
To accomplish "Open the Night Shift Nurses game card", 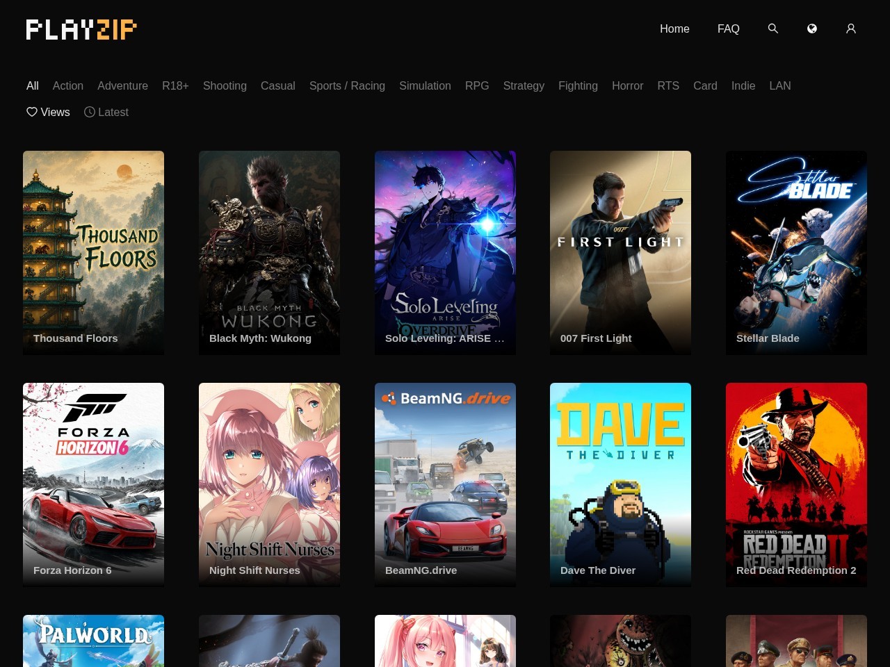I will (x=269, y=485).
